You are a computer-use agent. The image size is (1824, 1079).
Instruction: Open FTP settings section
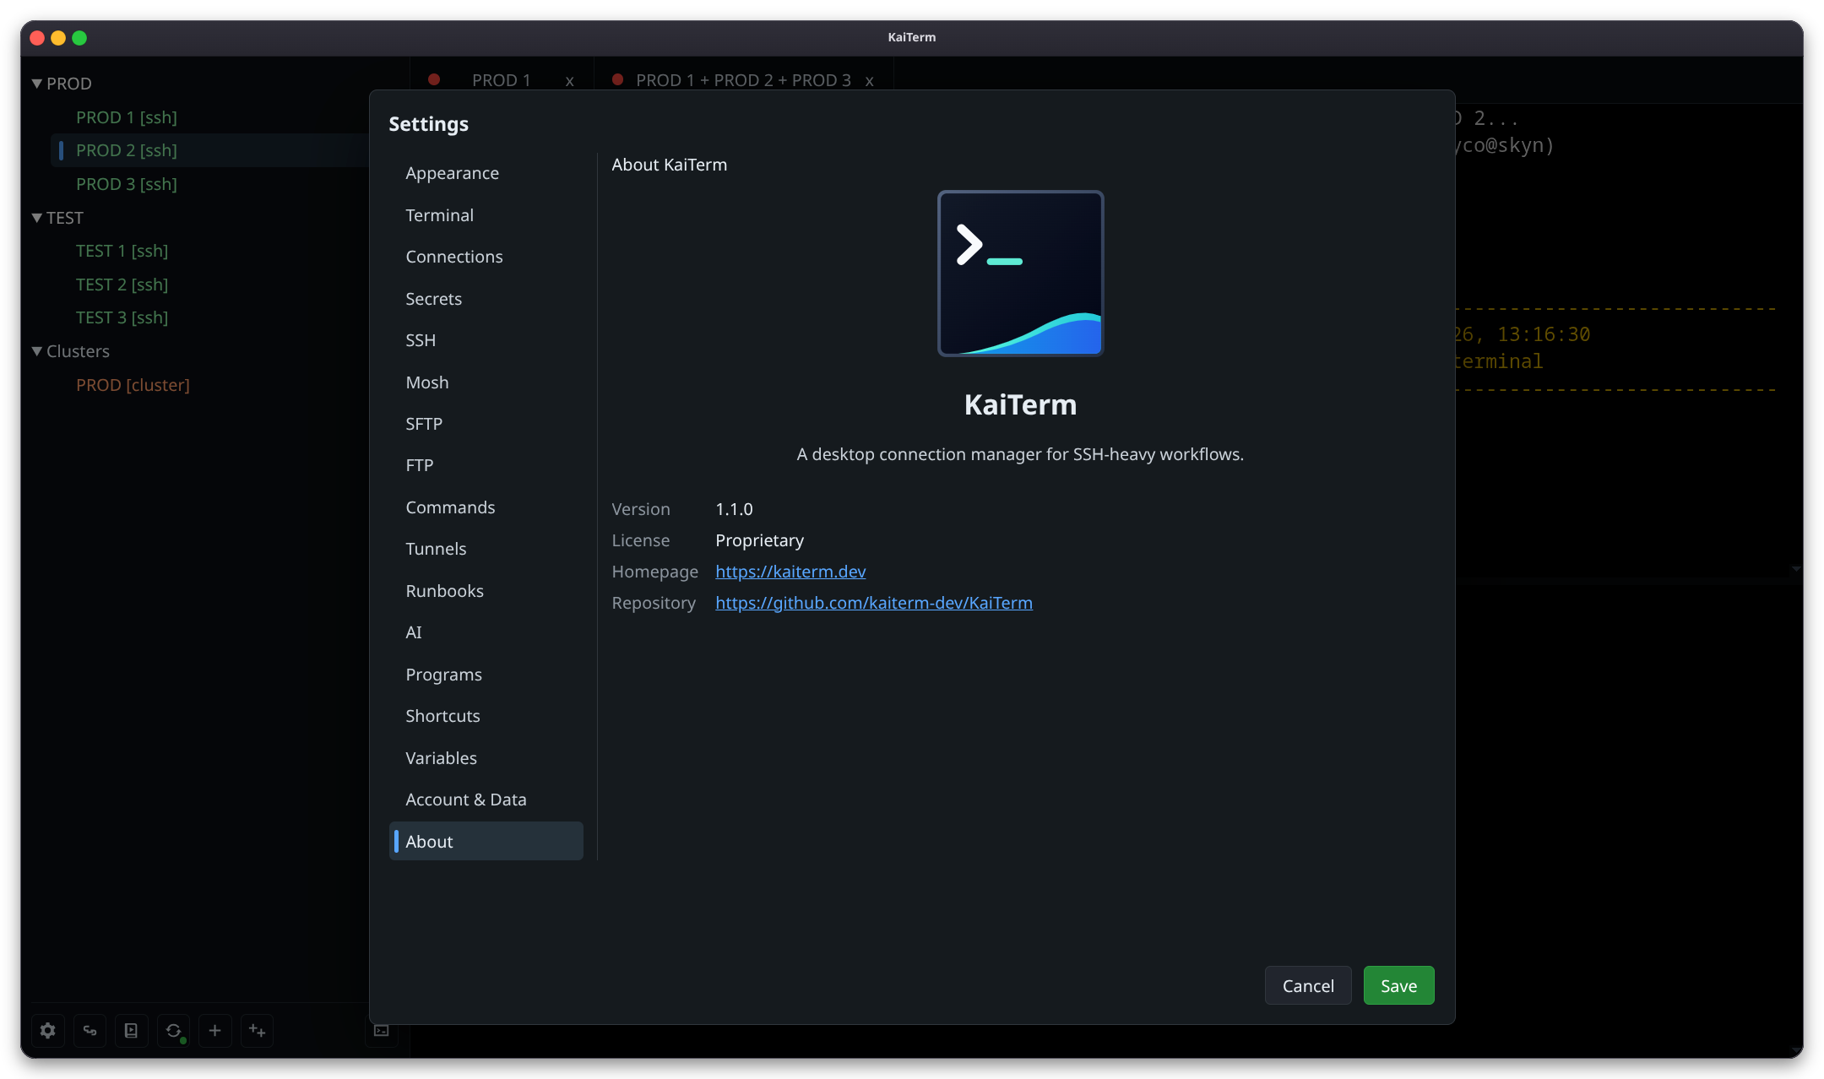click(x=486, y=465)
